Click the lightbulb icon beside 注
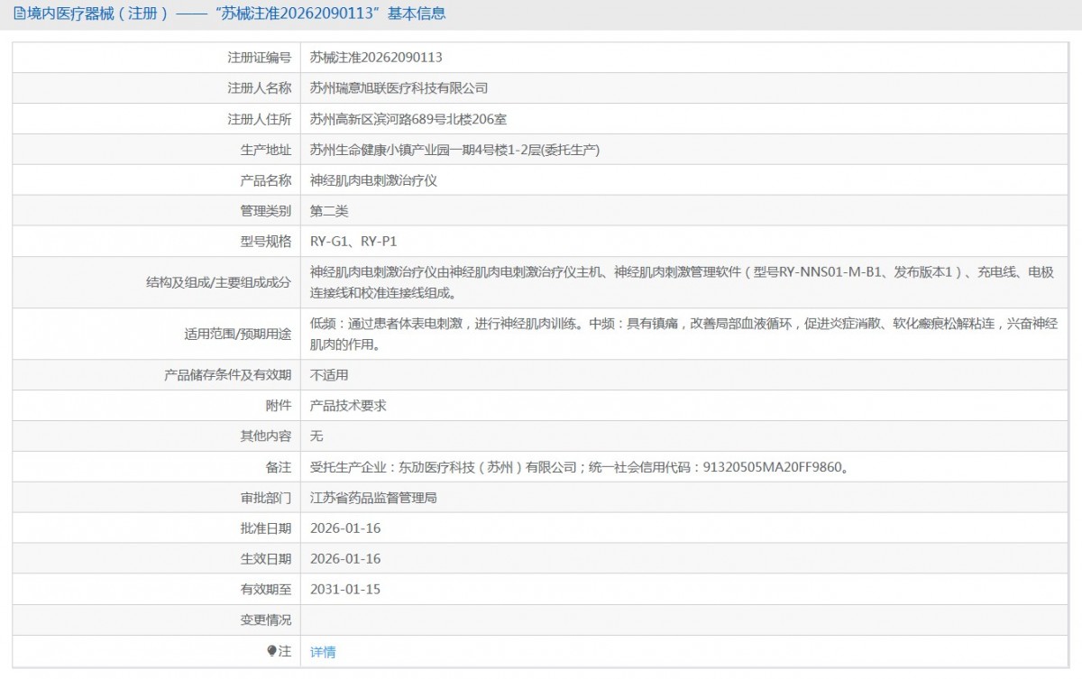1082x679 pixels. click(272, 650)
